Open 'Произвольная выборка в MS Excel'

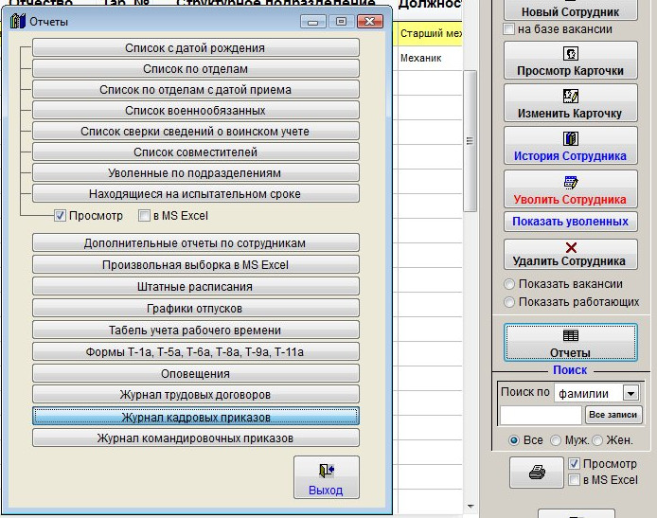196,265
